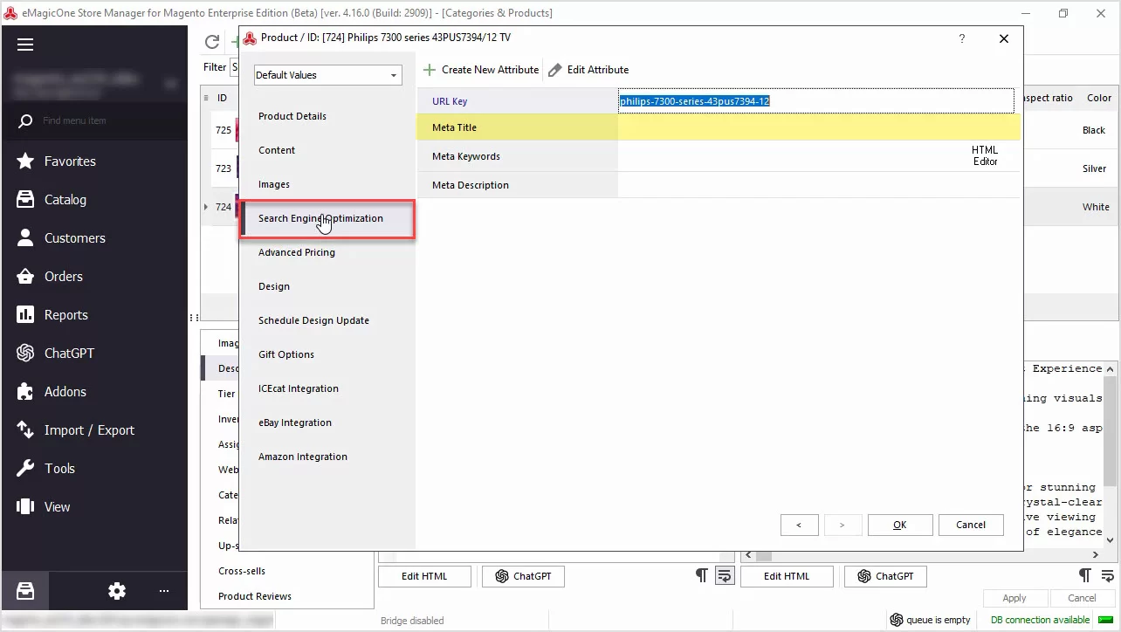Toggle the left pilcrow formatting marks icon

(x=701, y=575)
